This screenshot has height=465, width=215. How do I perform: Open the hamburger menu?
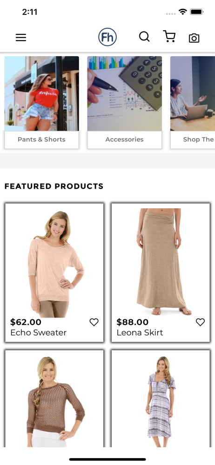click(x=21, y=37)
